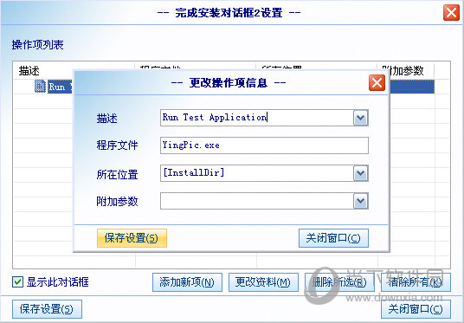
Task: Click the 删除所选(R) button
Action: click(x=339, y=282)
